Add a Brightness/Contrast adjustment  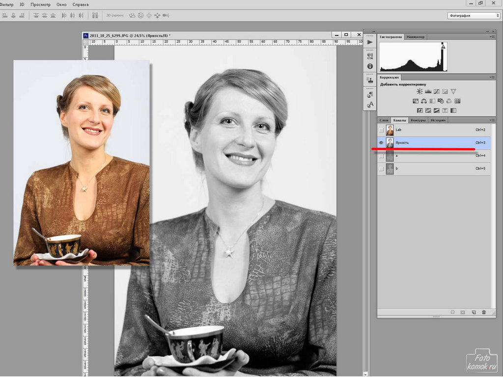(419, 92)
